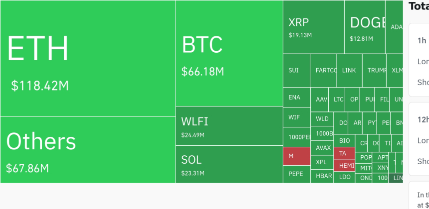Click the TRUMP heatmap tile

pos(374,70)
